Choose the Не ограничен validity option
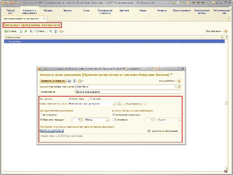 (x=41, y=115)
